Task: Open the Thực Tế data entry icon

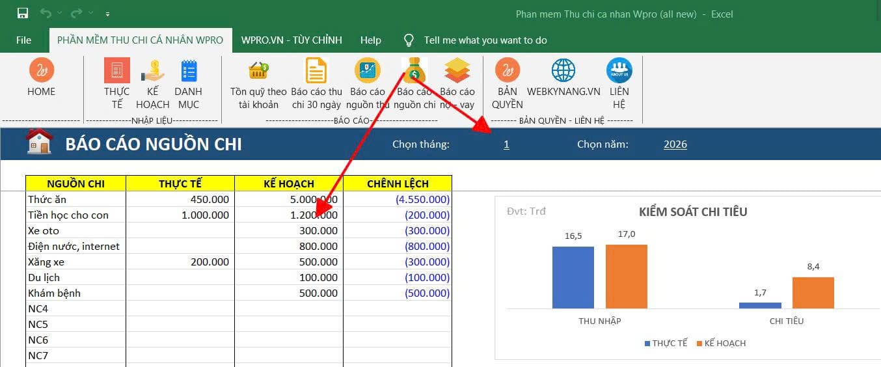Action: coord(117,70)
